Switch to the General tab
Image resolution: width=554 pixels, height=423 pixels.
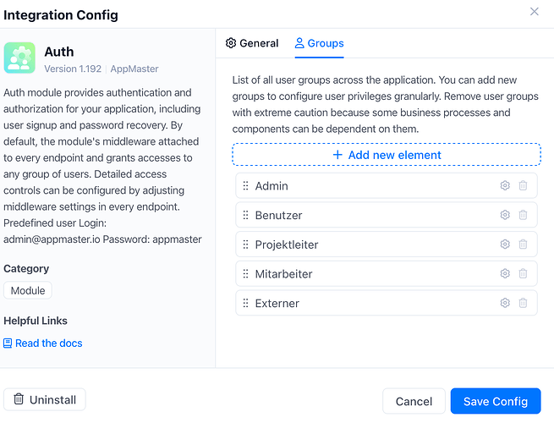tap(252, 43)
